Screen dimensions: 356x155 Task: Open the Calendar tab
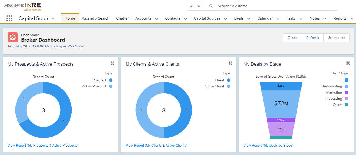265,18
